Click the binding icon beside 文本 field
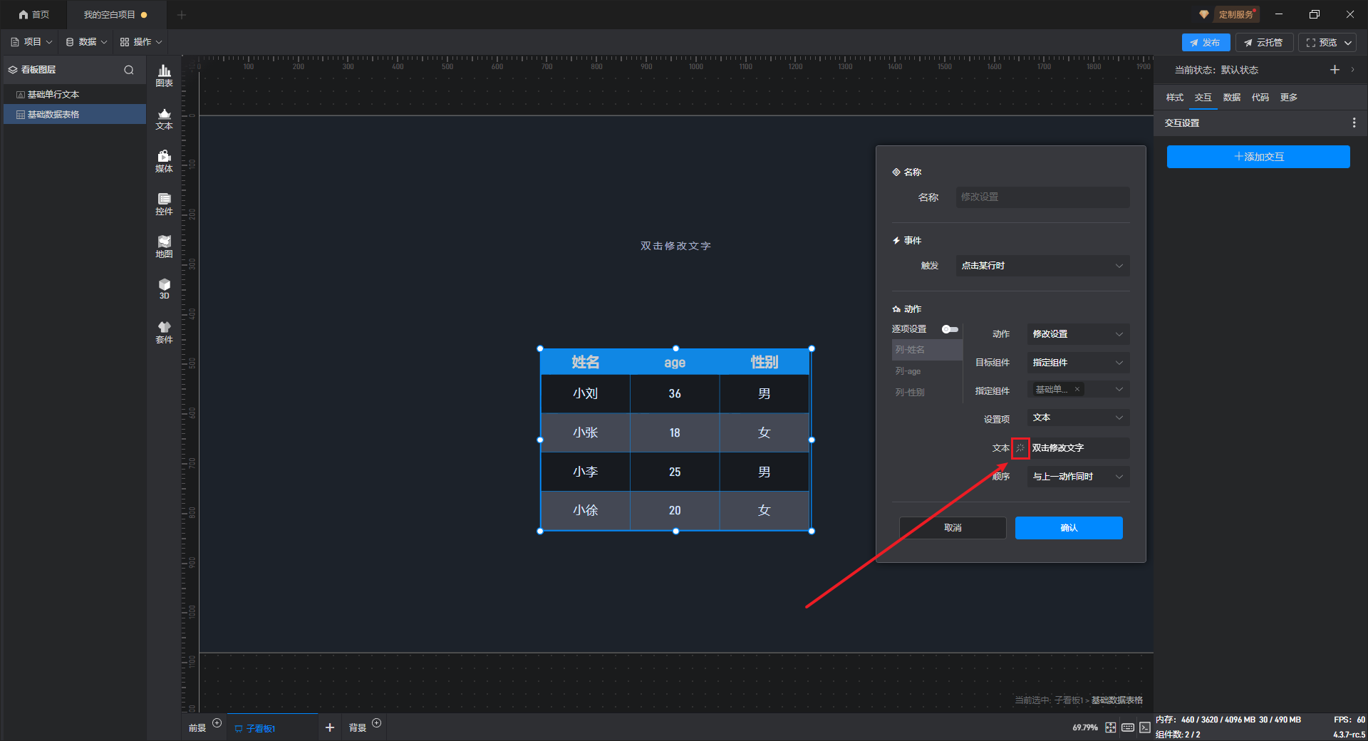The image size is (1368, 741). tap(1020, 448)
